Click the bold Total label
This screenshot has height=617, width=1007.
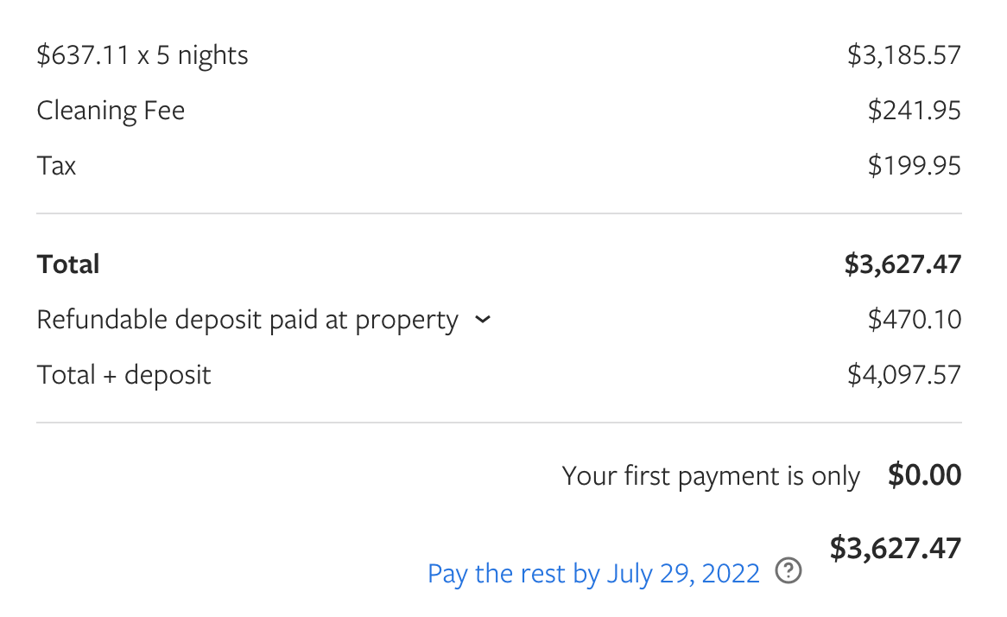pyautogui.click(x=68, y=264)
